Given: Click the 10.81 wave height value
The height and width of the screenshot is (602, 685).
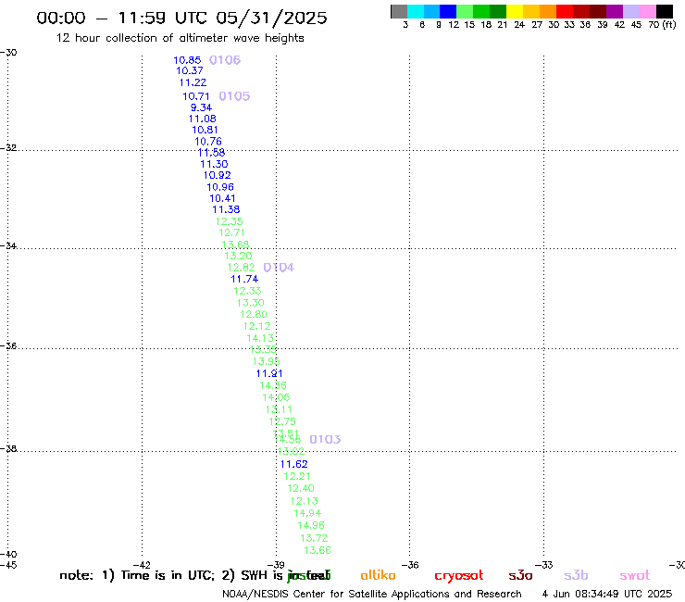Looking at the screenshot, I should point(205,130).
